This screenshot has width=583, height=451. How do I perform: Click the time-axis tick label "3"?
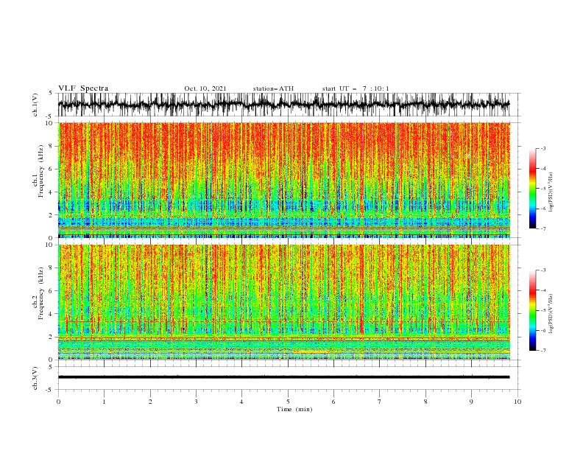[196, 402]
